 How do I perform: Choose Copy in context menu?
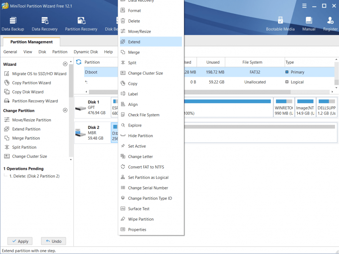[x=151, y=83]
